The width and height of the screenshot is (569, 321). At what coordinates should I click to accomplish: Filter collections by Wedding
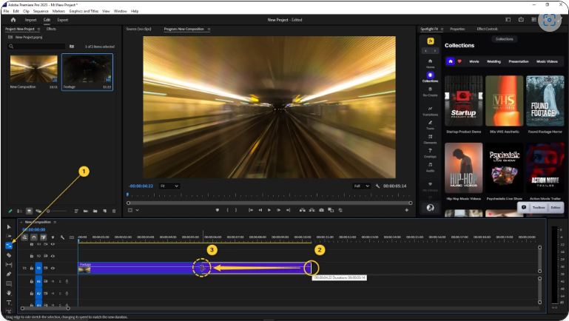click(x=494, y=61)
